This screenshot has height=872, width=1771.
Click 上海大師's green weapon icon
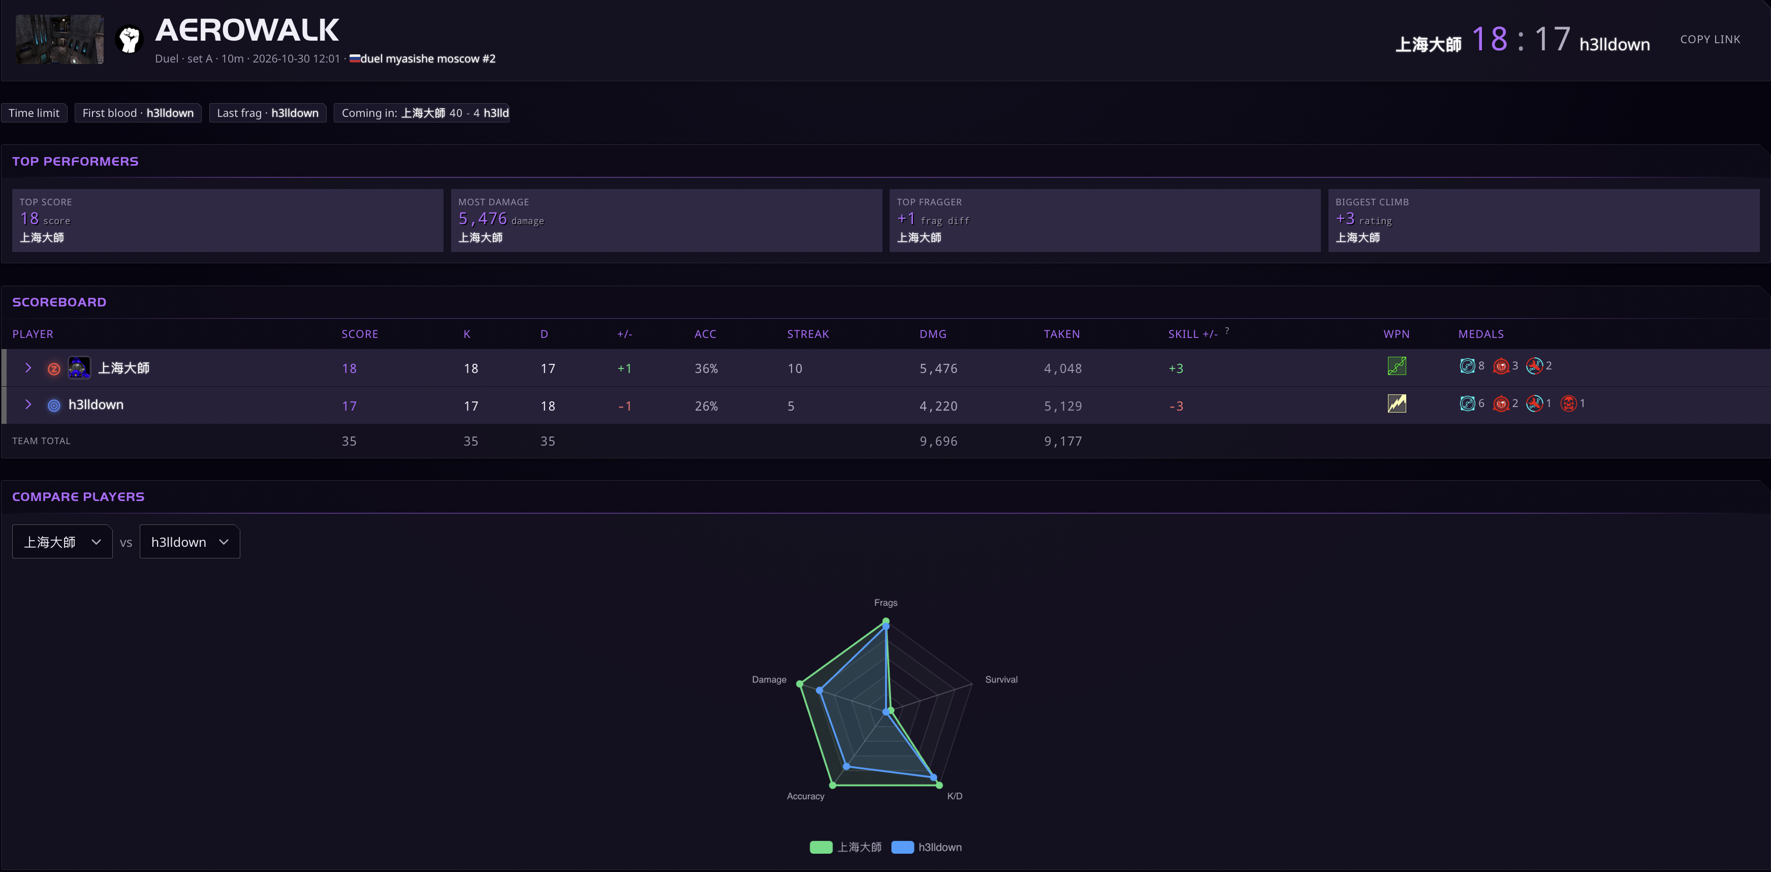[x=1396, y=366]
